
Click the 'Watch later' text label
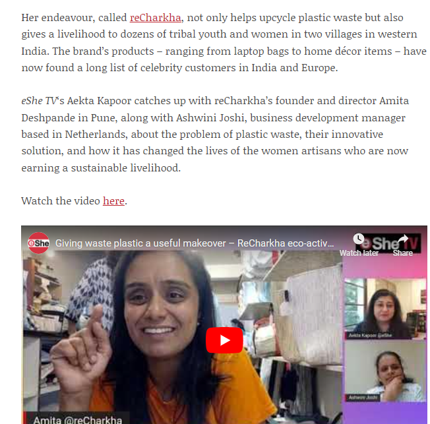click(x=359, y=253)
